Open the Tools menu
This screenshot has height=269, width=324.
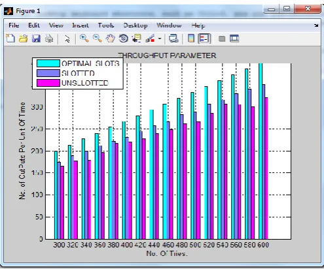pos(106,25)
